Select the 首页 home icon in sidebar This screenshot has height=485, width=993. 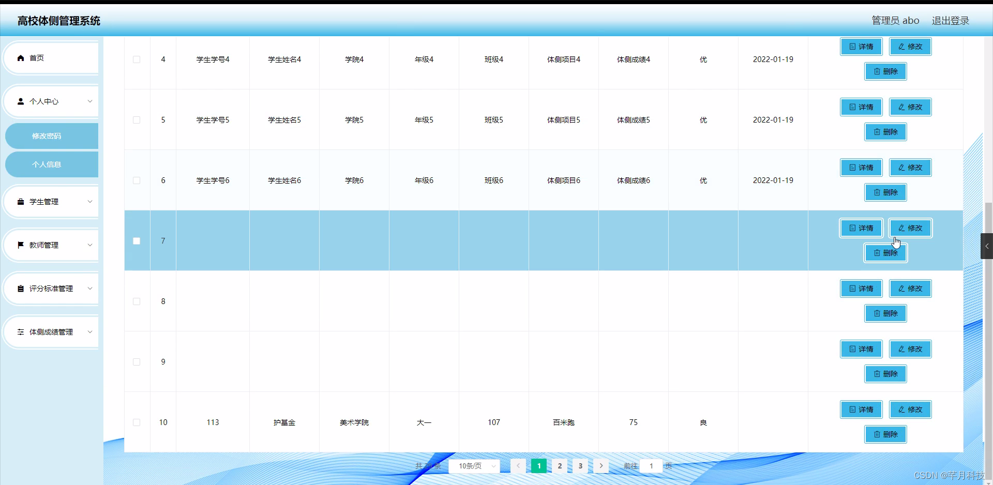tap(21, 57)
